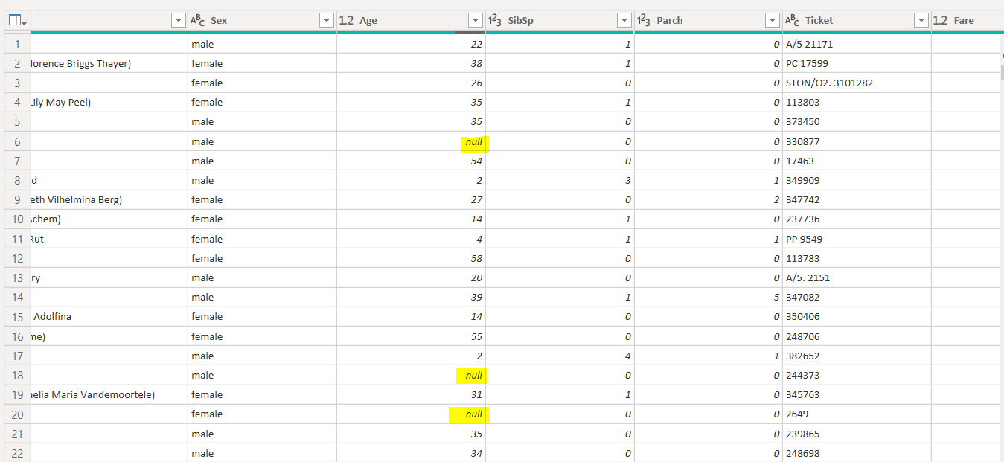Change the data type of the Sex column
This screenshot has width=1004, height=462.
[199, 20]
